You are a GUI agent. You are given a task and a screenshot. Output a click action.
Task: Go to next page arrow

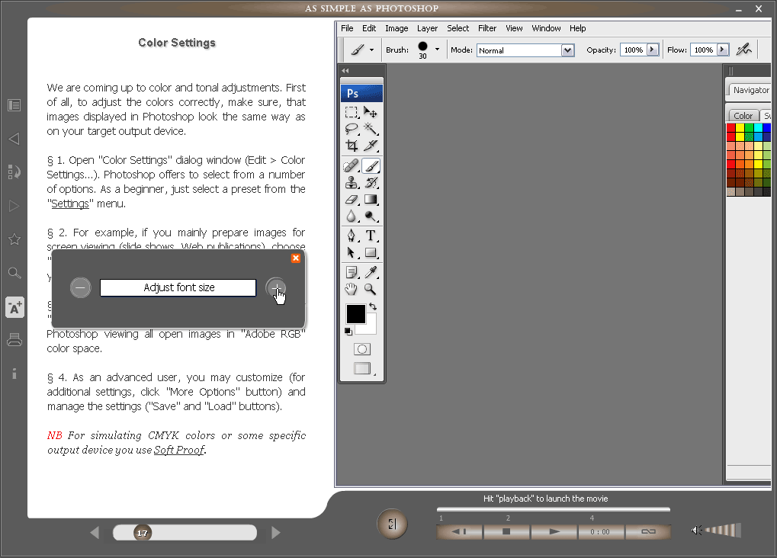click(x=276, y=533)
